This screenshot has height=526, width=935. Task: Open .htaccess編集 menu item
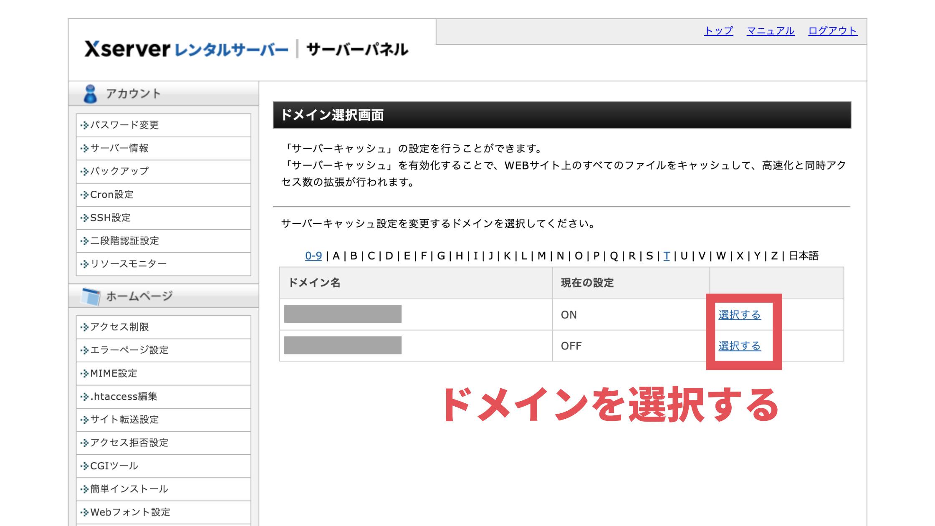164,396
